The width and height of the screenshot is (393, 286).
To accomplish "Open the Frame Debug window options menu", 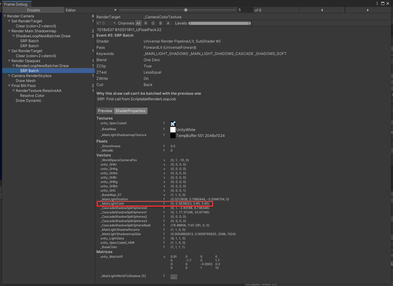I will pos(377,3).
